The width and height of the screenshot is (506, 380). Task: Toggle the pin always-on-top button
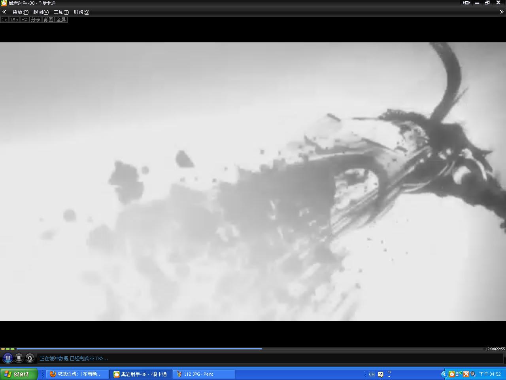[25, 19]
